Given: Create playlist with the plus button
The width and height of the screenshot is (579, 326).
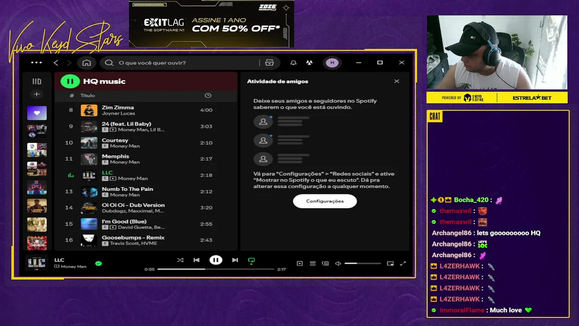Looking at the screenshot, I should [37, 94].
